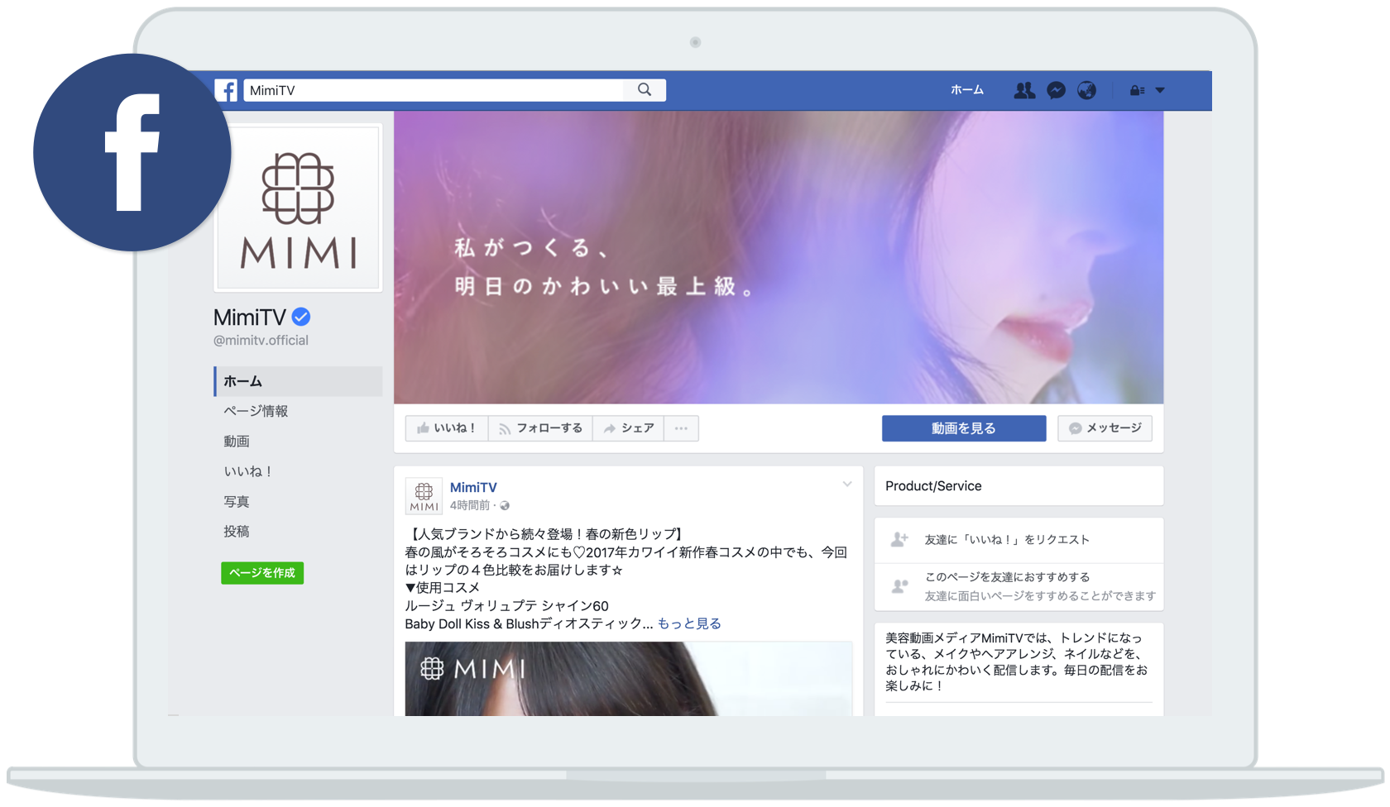
Task: Click text ▼使用コスメ in post
Action: (443, 588)
